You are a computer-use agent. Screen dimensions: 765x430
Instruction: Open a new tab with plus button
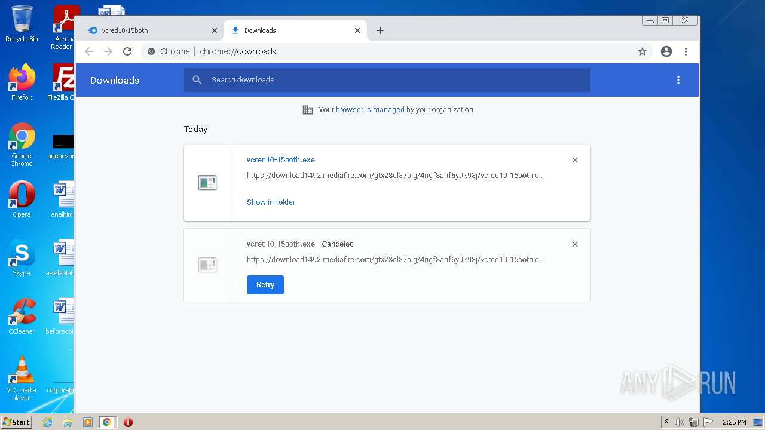(x=380, y=30)
